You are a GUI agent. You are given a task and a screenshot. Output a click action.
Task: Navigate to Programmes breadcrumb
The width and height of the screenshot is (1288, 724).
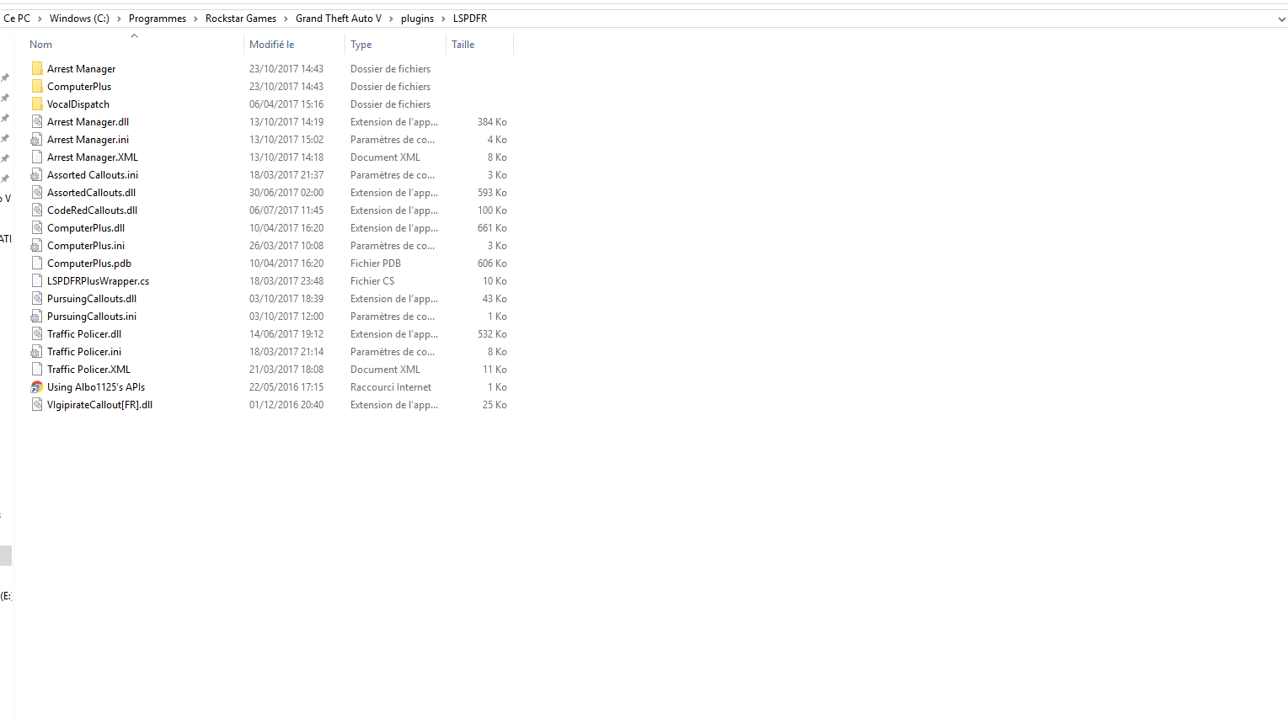pos(158,19)
